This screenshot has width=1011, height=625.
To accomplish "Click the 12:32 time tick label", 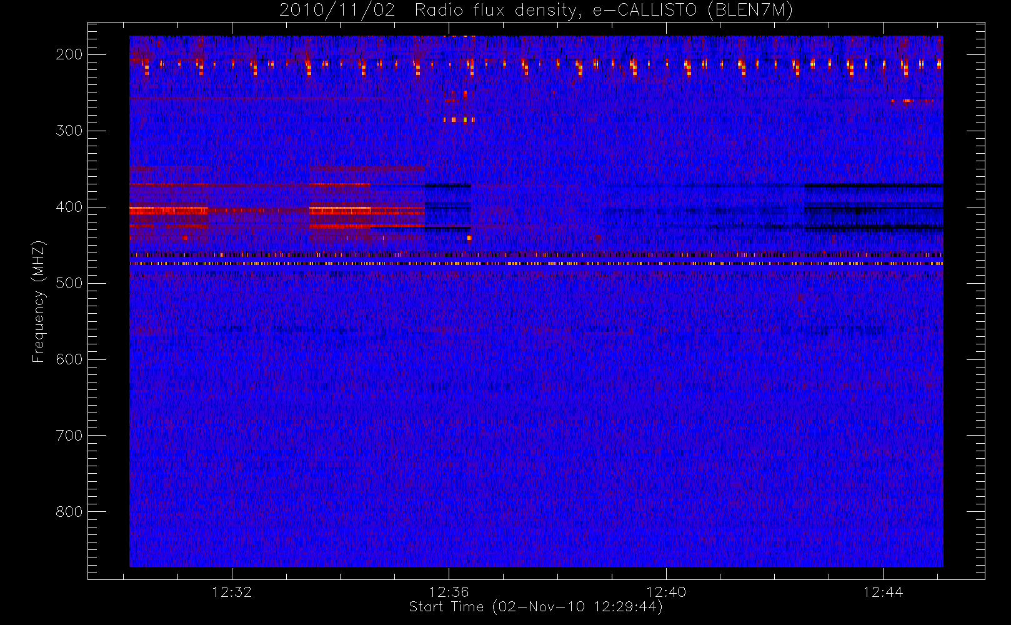I will 232,592.
